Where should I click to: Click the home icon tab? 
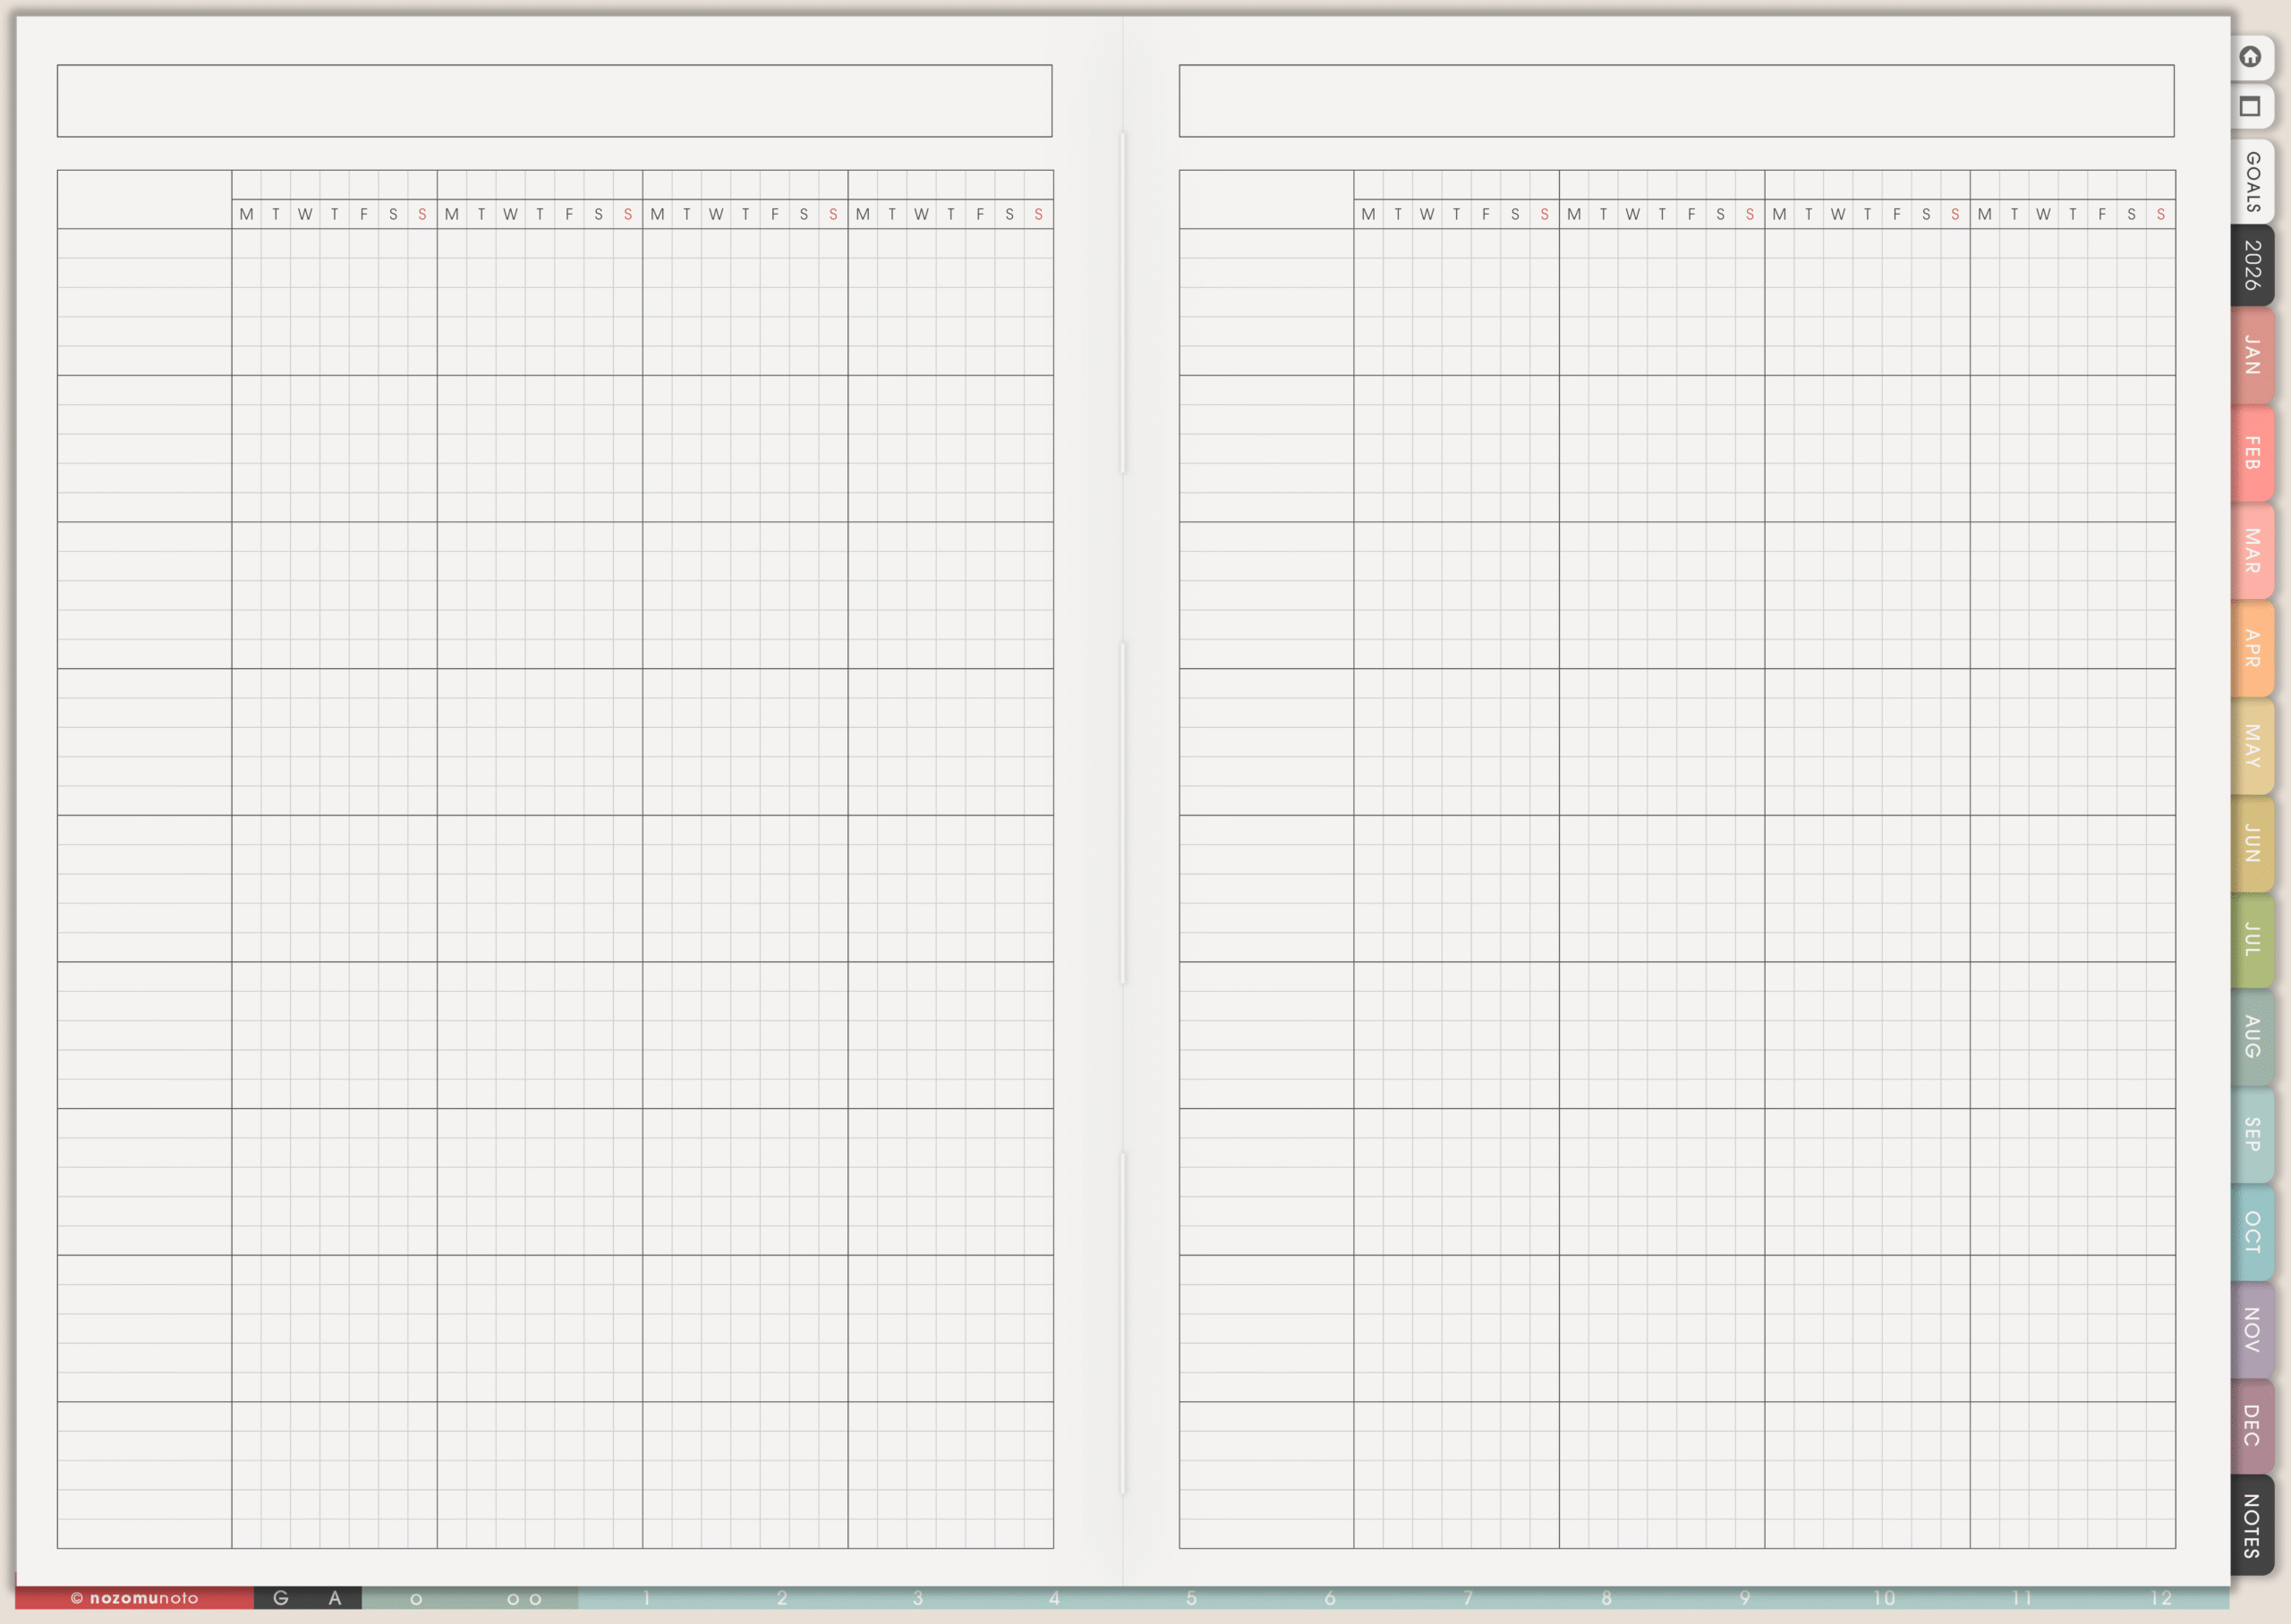(2250, 57)
